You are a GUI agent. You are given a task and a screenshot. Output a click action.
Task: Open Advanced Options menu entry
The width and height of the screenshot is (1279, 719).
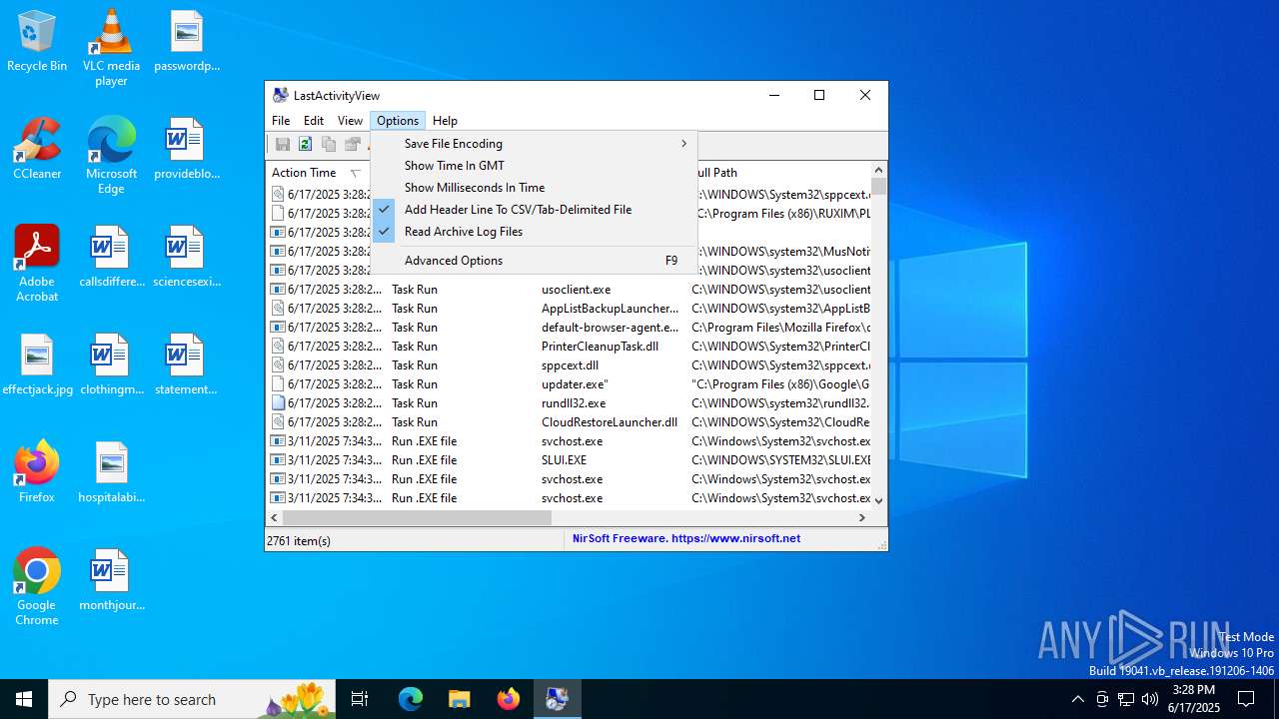[534, 261]
